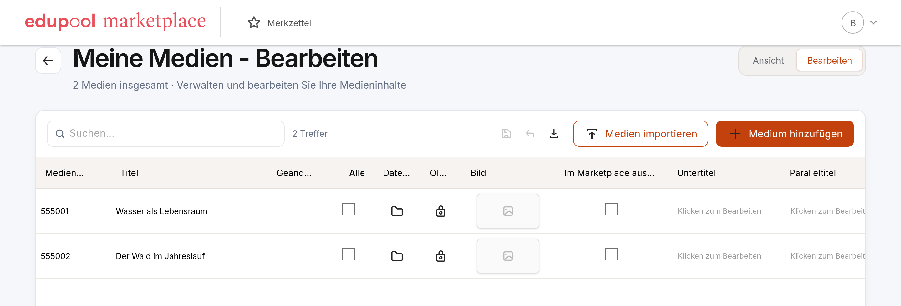Select row checkbox for Der Wald im Jahreslauf

point(349,254)
